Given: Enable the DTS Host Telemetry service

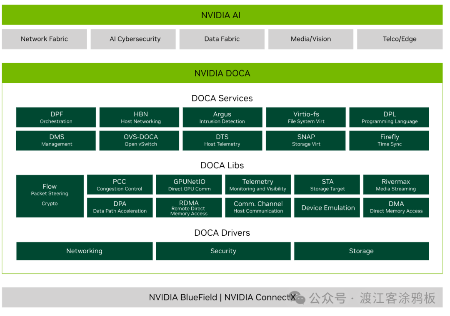Looking at the screenshot, I should click(222, 140).
